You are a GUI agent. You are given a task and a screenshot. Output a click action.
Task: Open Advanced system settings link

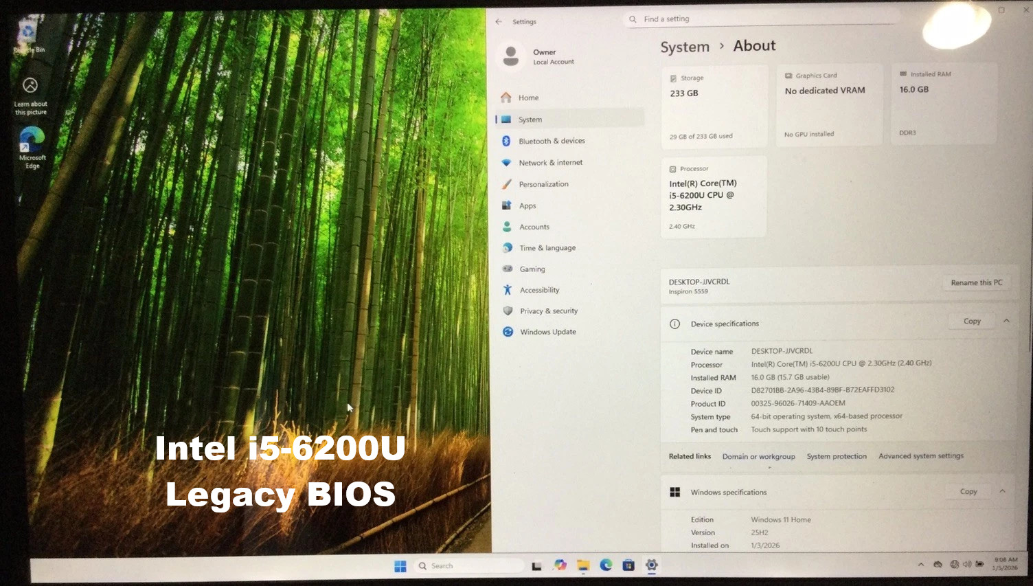pos(921,455)
